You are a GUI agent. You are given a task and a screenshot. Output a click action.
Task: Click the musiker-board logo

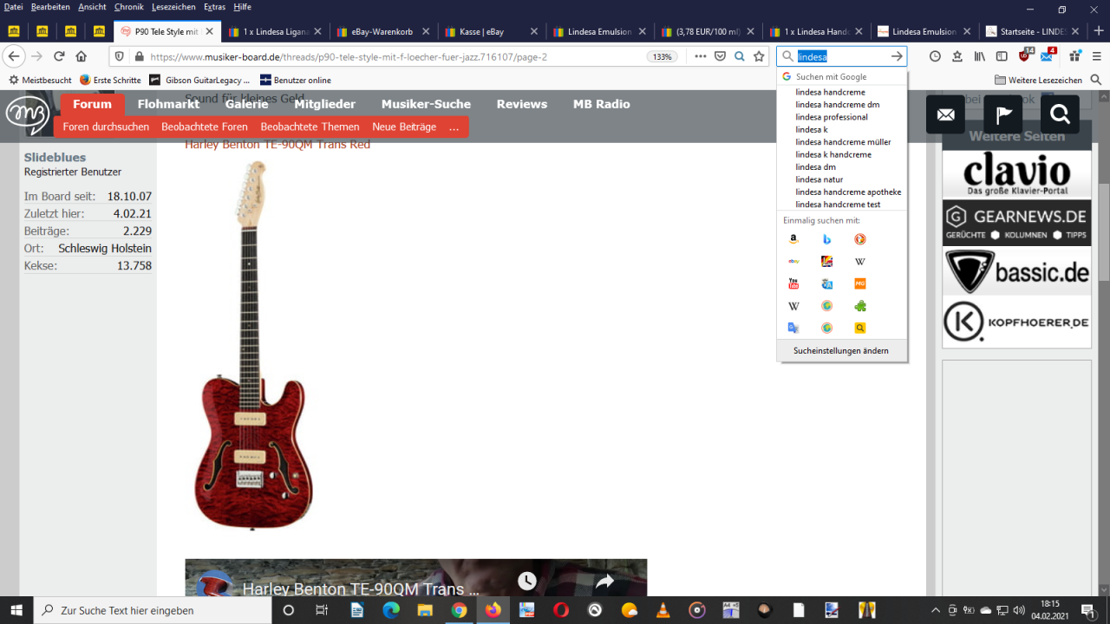click(x=27, y=114)
